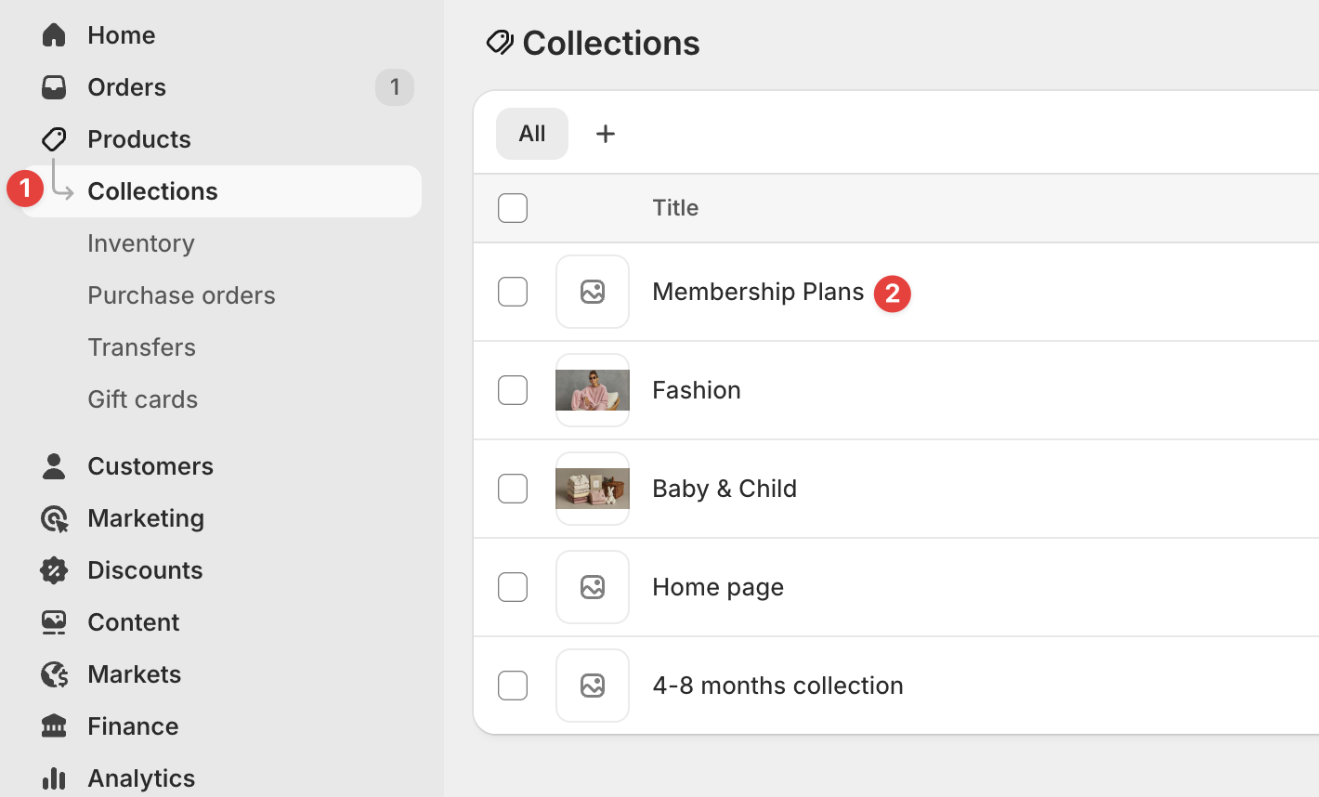Check the Membership Plans row checkbox
The height and width of the screenshot is (797, 1319).
[513, 292]
